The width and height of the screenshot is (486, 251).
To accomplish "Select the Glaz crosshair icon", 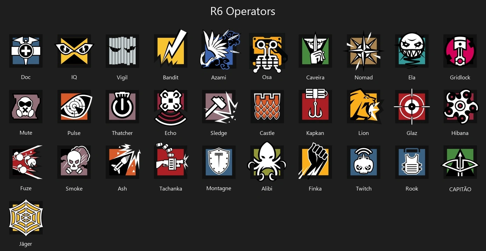I will click(412, 107).
